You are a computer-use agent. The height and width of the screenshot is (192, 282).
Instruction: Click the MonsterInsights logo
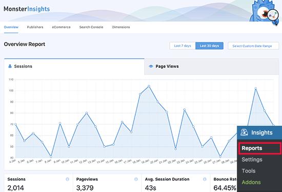point(27,9)
